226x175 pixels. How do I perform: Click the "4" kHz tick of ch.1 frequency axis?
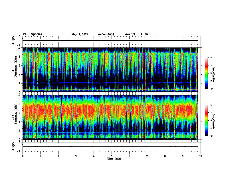pyautogui.click(x=20, y=75)
